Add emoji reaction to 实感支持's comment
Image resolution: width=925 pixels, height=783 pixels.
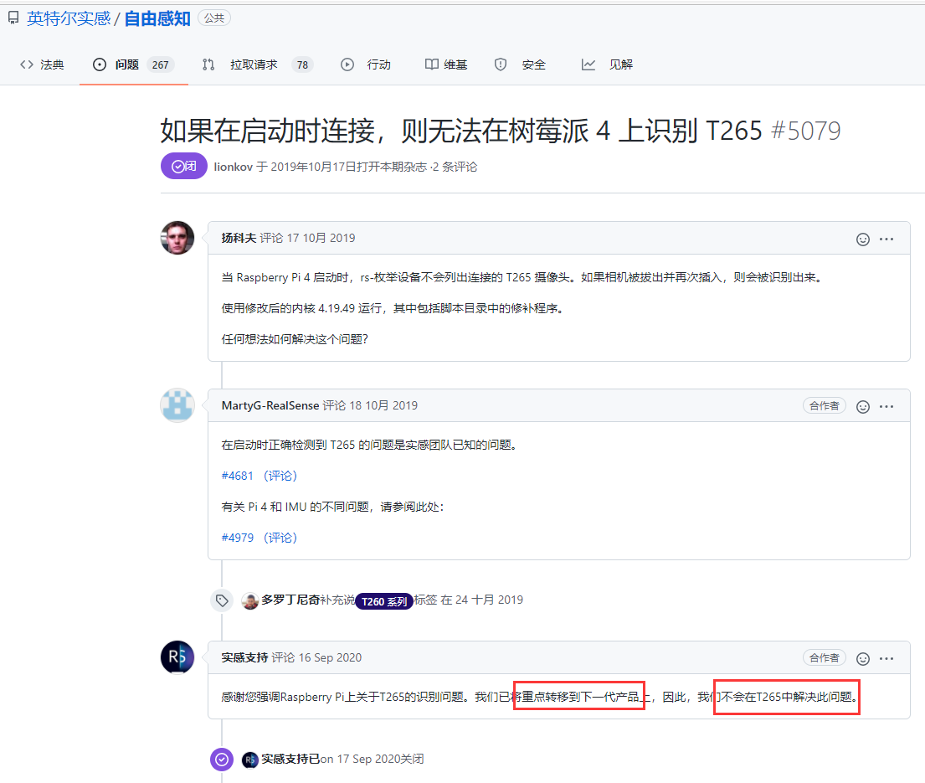point(862,658)
